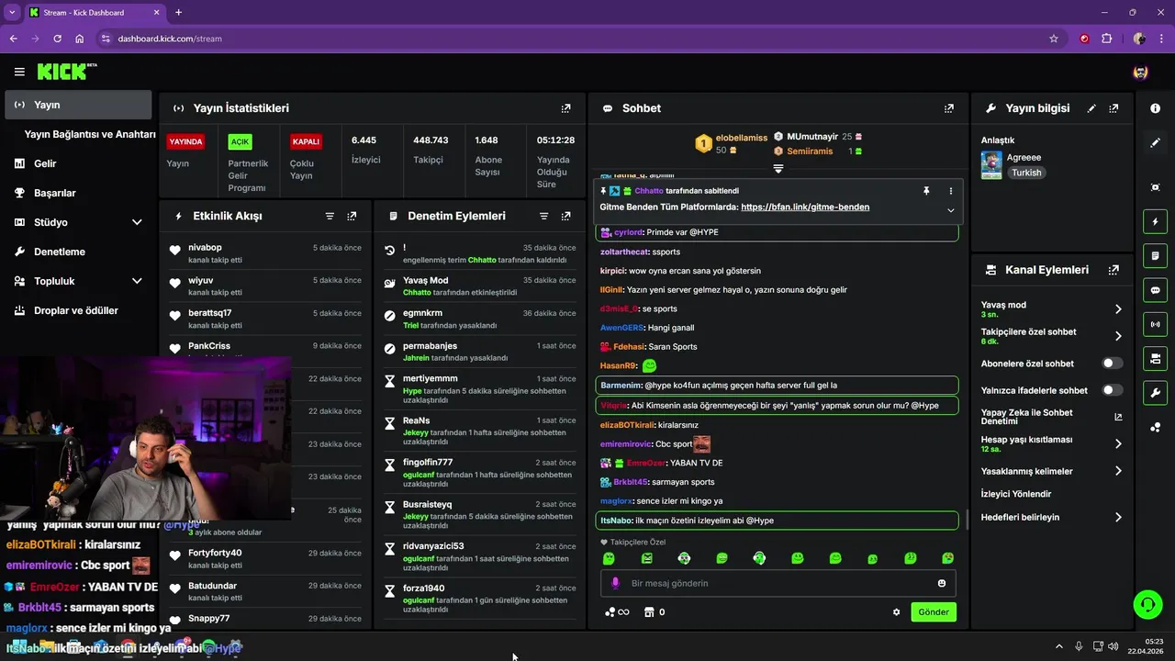Open Takipçilere özel sohbet settings arrow
Image resolution: width=1175 pixels, height=661 pixels.
pos(1118,336)
